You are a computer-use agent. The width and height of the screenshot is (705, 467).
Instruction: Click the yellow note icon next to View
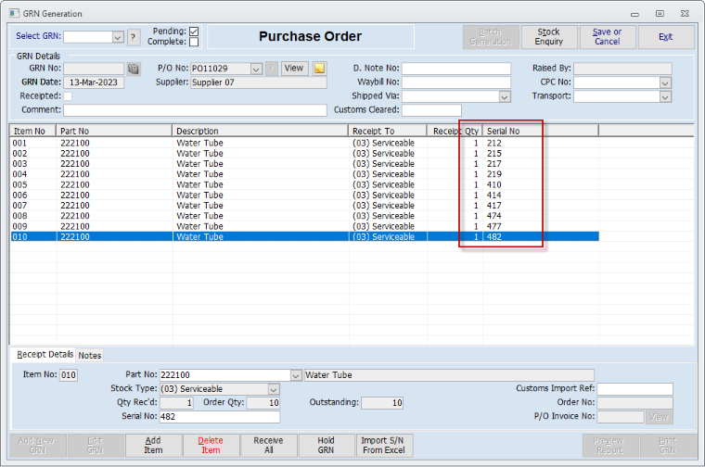[x=319, y=69]
